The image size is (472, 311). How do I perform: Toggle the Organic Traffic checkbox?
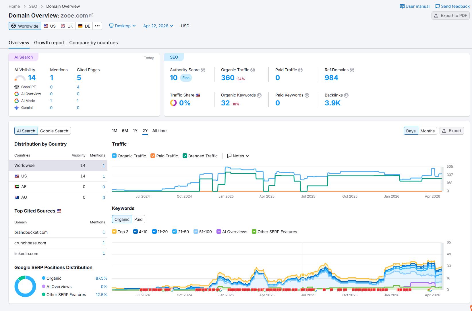tap(114, 156)
